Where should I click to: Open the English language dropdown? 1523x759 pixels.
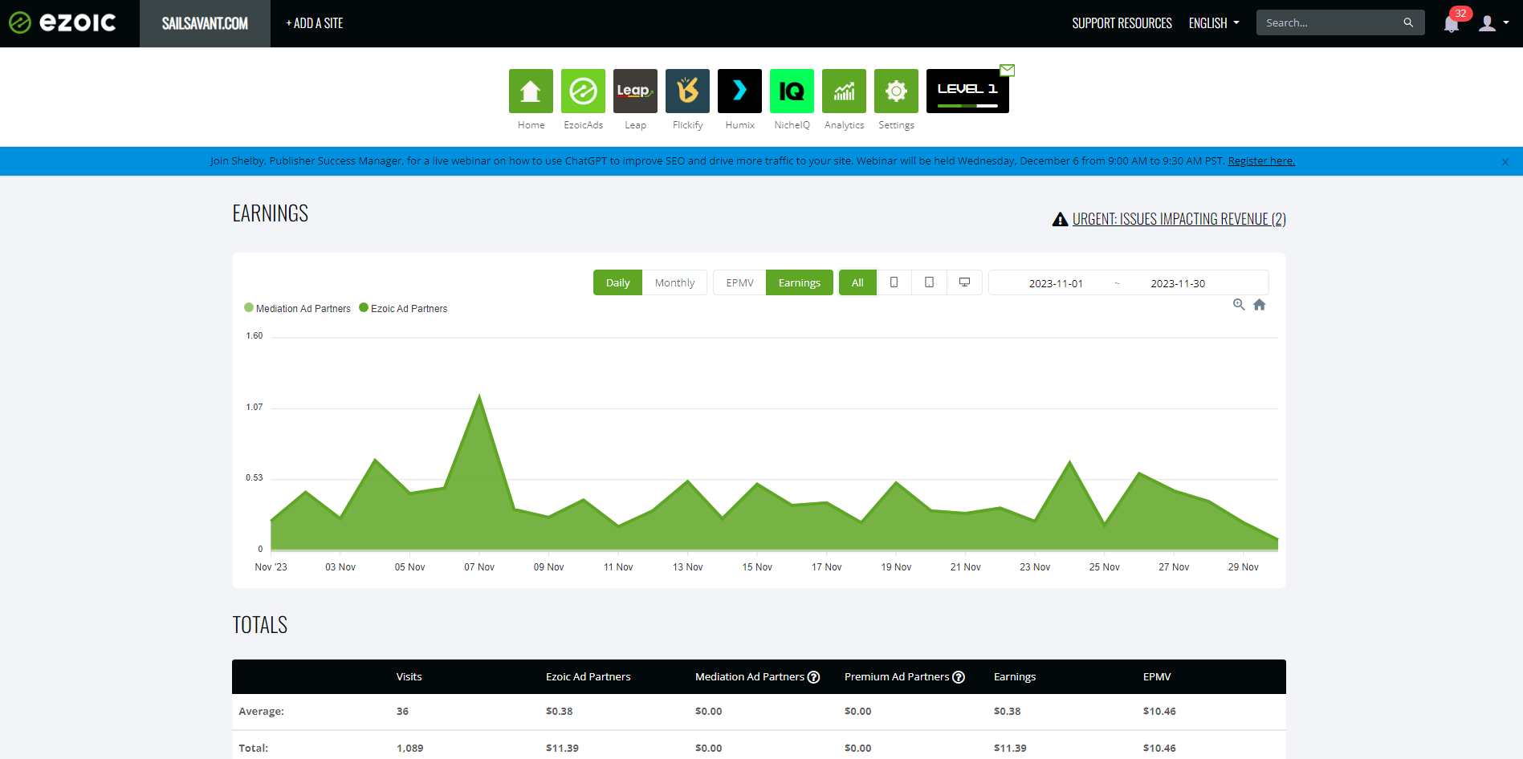click(x=1214, y=23)
